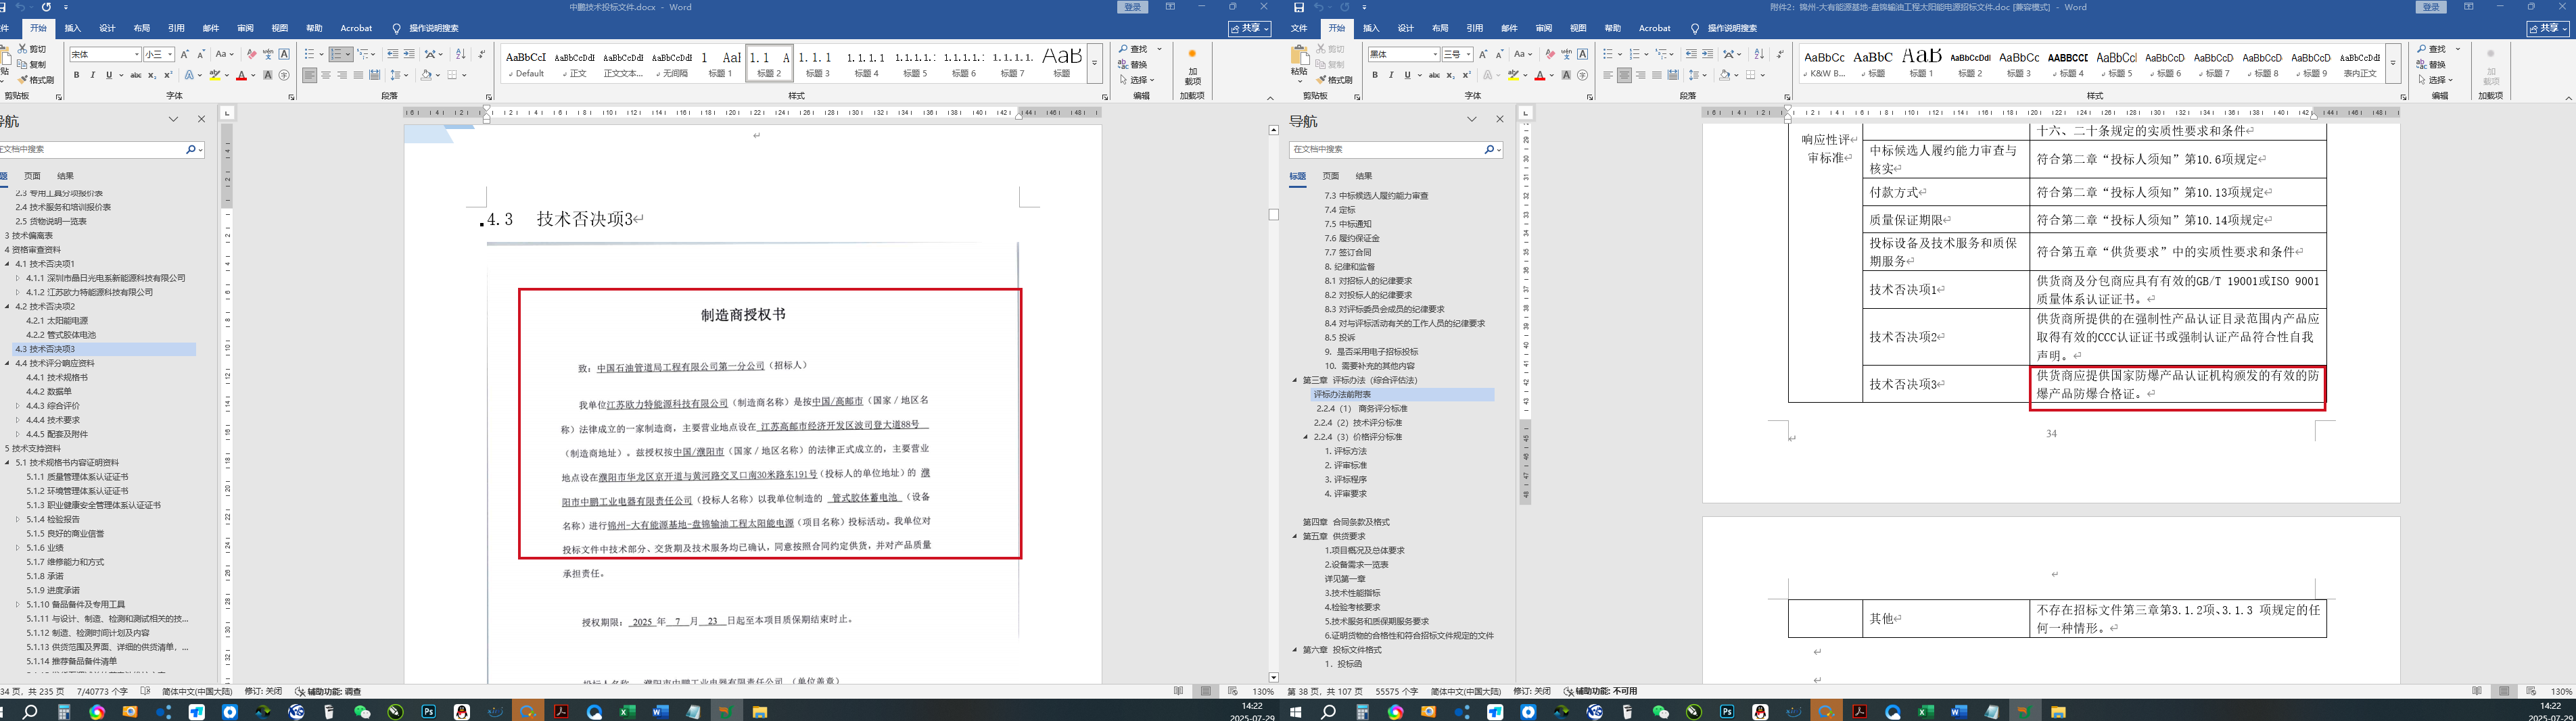Sort paragraphs in the left Word window
2576x721 pixels.
tap(460, 54)
